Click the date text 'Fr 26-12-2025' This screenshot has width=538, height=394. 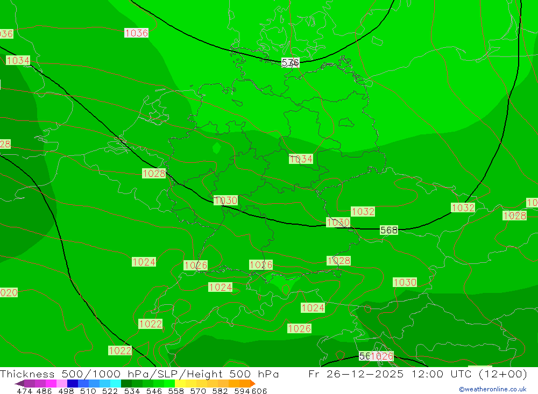[356, 374]
